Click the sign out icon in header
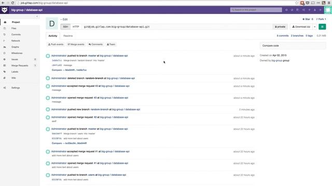332x186 pixels. [321, 10]
